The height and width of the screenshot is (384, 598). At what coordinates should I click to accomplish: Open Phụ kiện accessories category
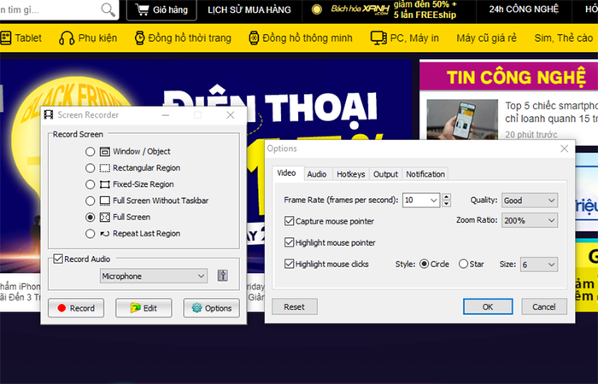click(88, 38)
